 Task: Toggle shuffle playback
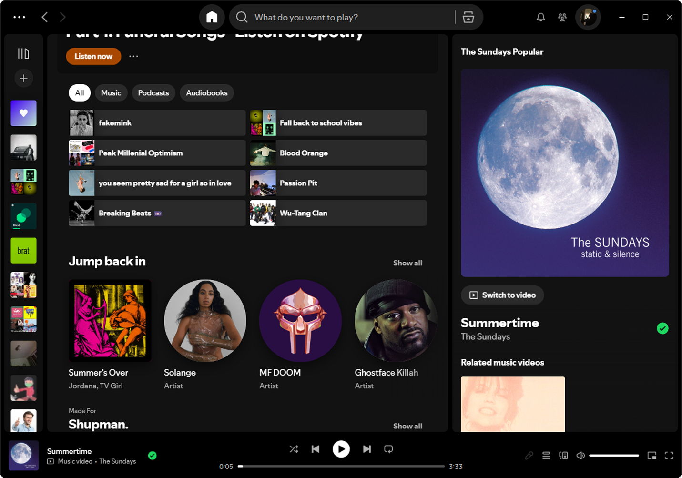pos(294,449)
